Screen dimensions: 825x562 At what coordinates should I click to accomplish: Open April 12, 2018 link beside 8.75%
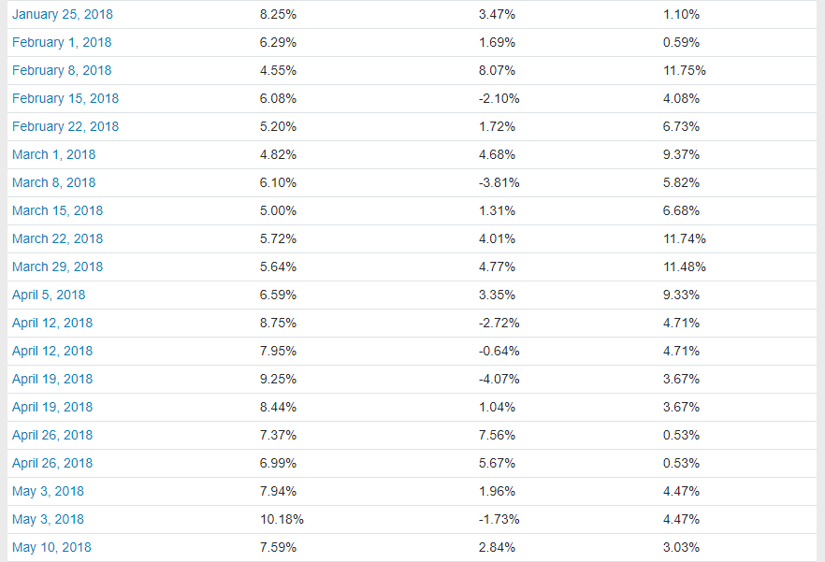point(52,323)
